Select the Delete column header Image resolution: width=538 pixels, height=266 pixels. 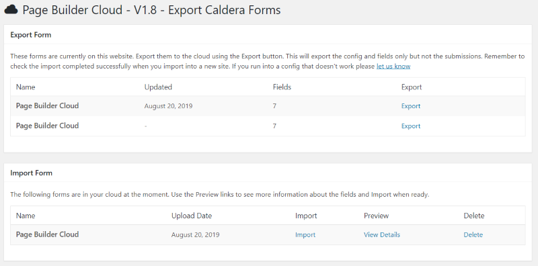coord(474,216)
